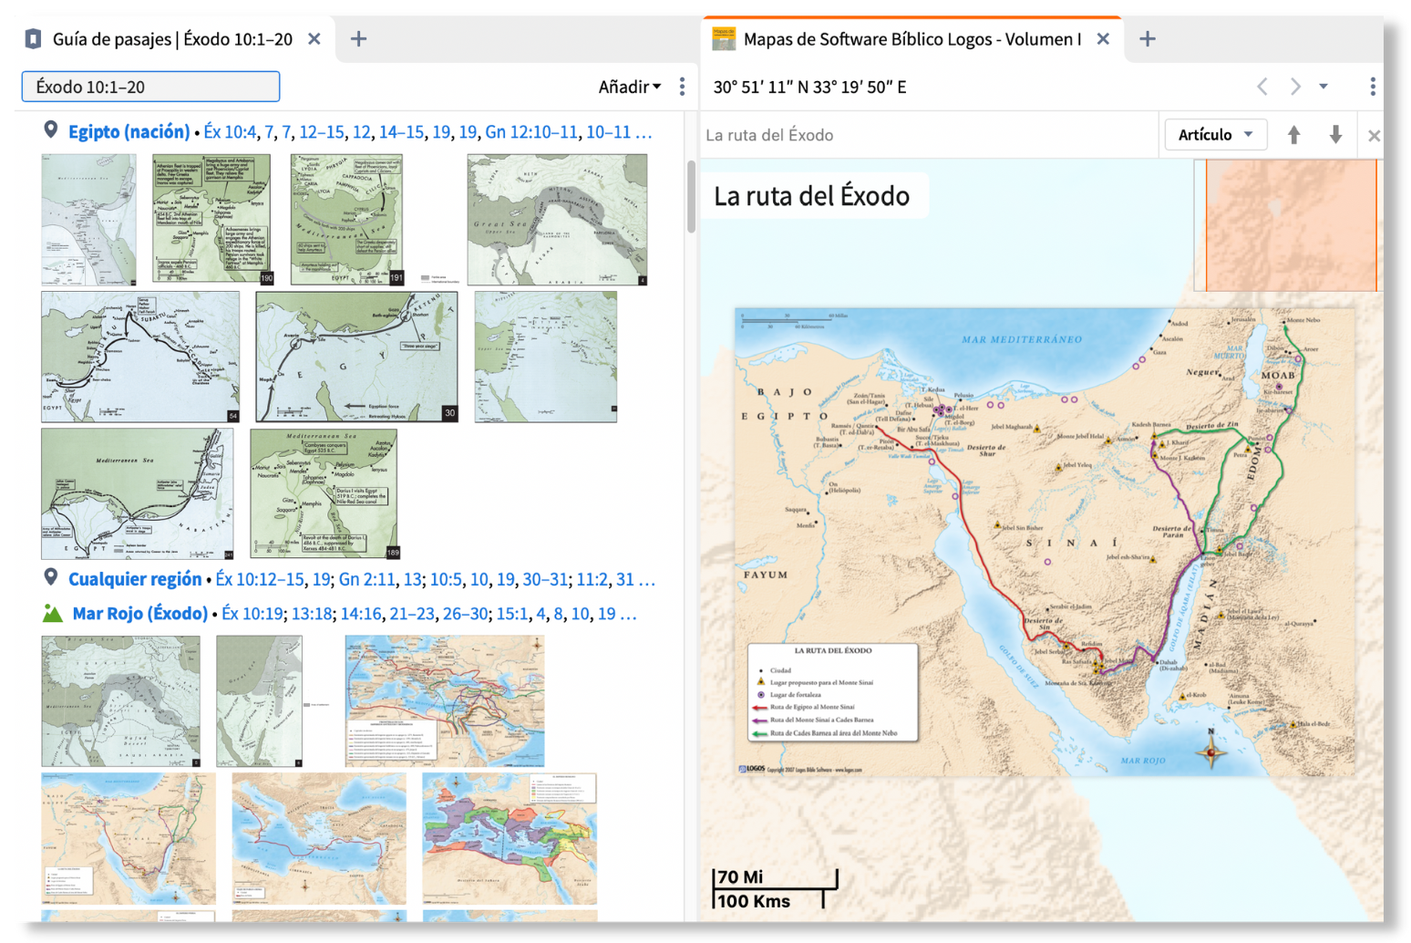Click the passage guide vertical scrollbar
Viewport: 1411px width, 943px height.
tap(691, 196)
